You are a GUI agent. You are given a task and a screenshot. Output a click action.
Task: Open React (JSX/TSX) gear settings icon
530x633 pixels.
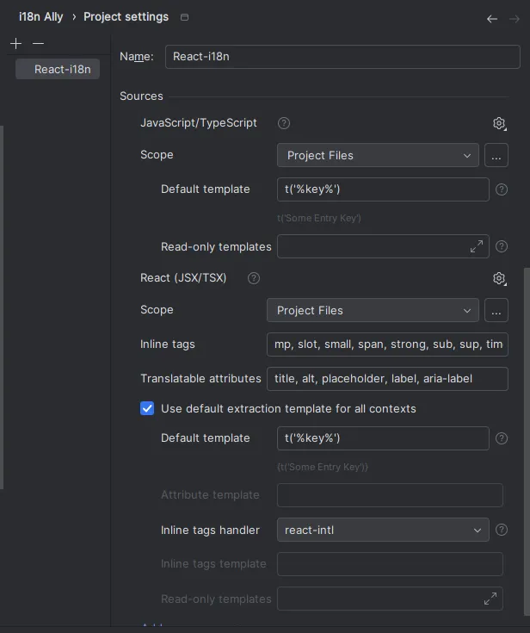point(499,278)
